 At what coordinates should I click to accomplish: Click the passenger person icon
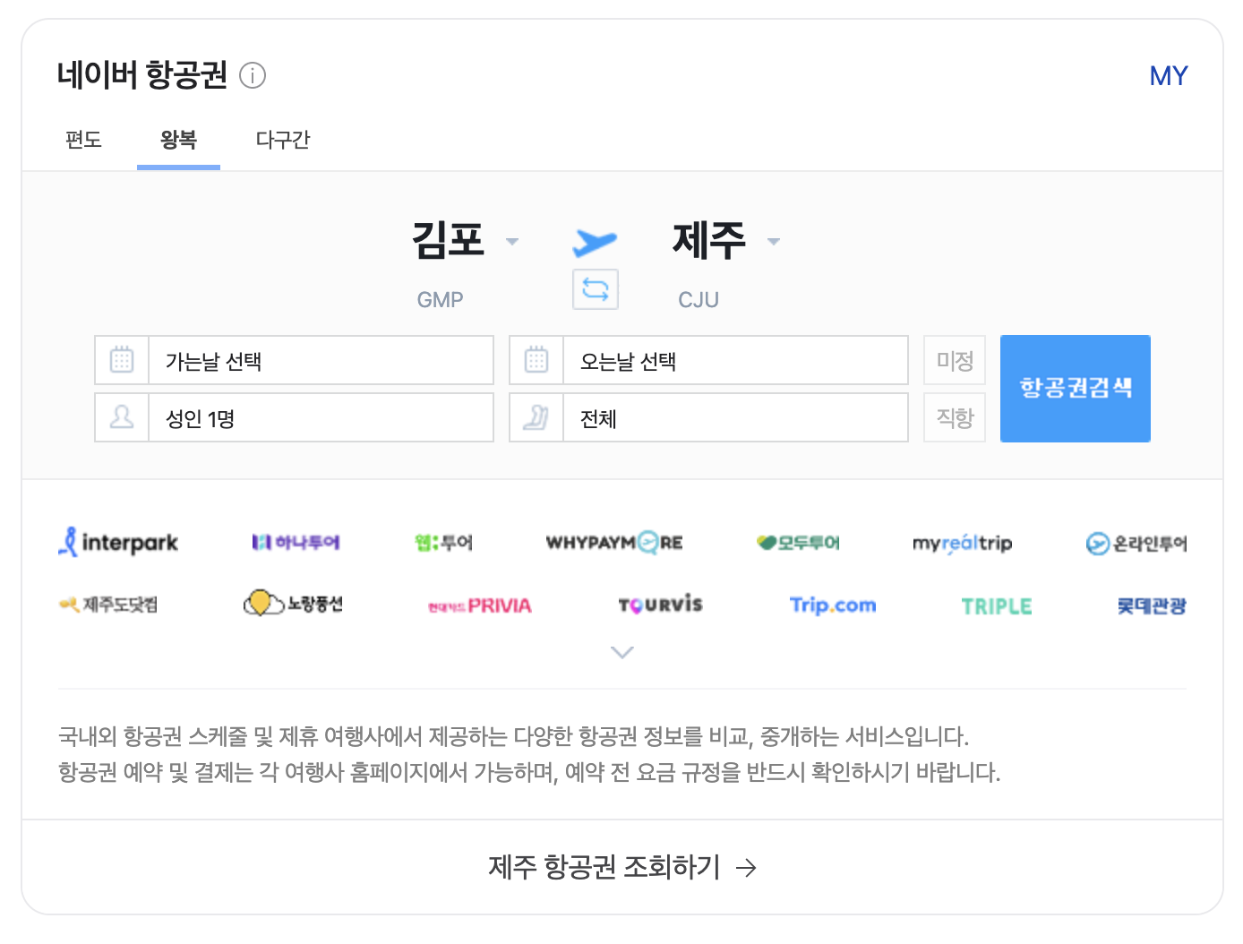[122, 417]
